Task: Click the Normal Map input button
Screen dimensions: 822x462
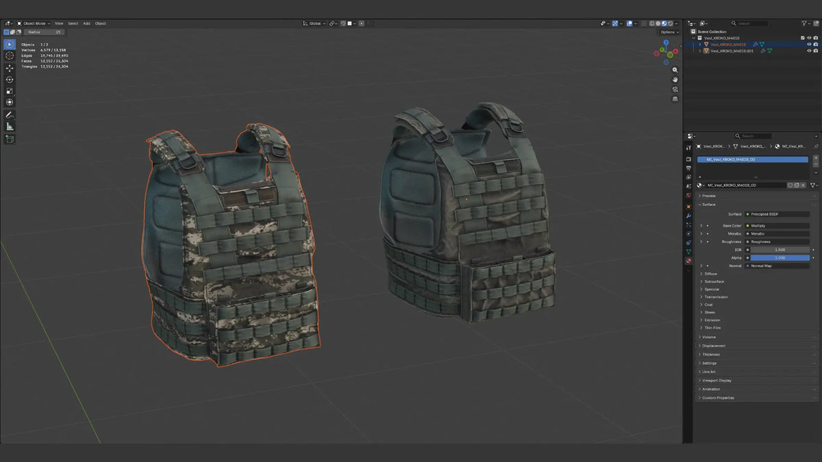Action: [x=777, y=266]
